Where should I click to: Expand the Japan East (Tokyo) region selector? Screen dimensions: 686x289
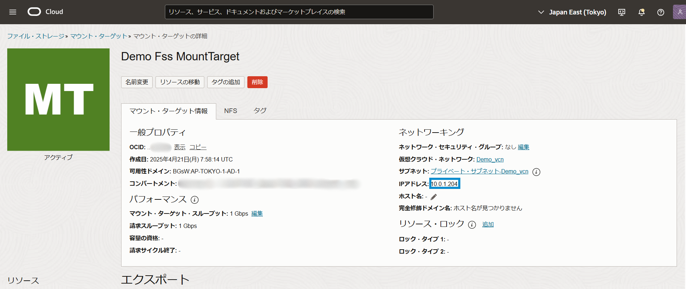(572, 12)
